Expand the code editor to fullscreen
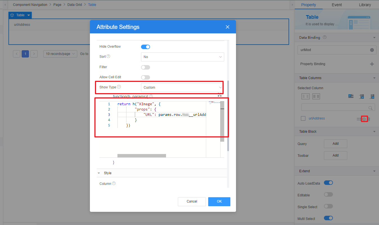 [x=220, y=95]
